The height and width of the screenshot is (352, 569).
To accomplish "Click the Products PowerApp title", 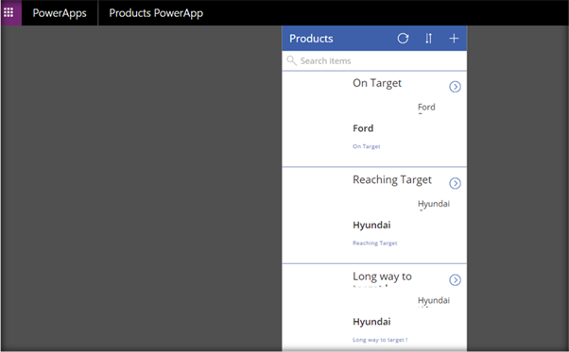I will (x=156, y=13).
